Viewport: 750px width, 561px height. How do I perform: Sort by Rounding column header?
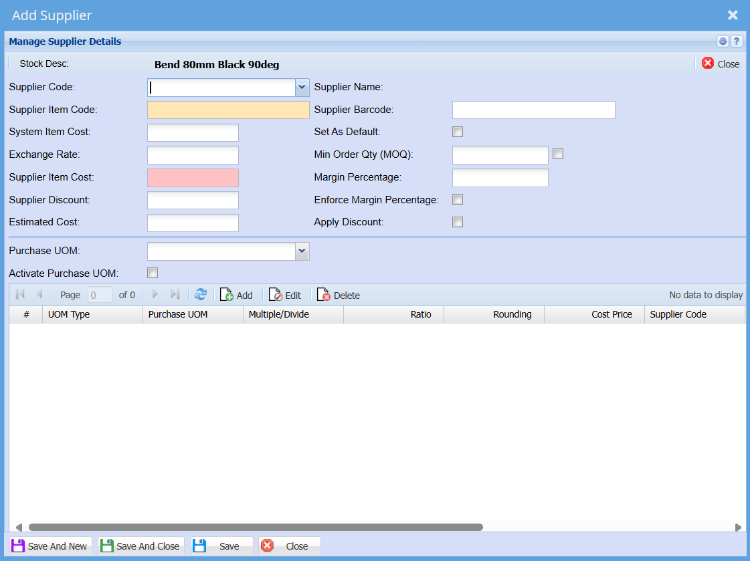[494, 314]
